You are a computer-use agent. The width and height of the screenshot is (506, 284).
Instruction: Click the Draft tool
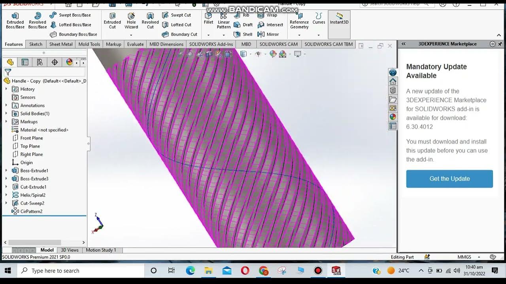click(243, 24)
